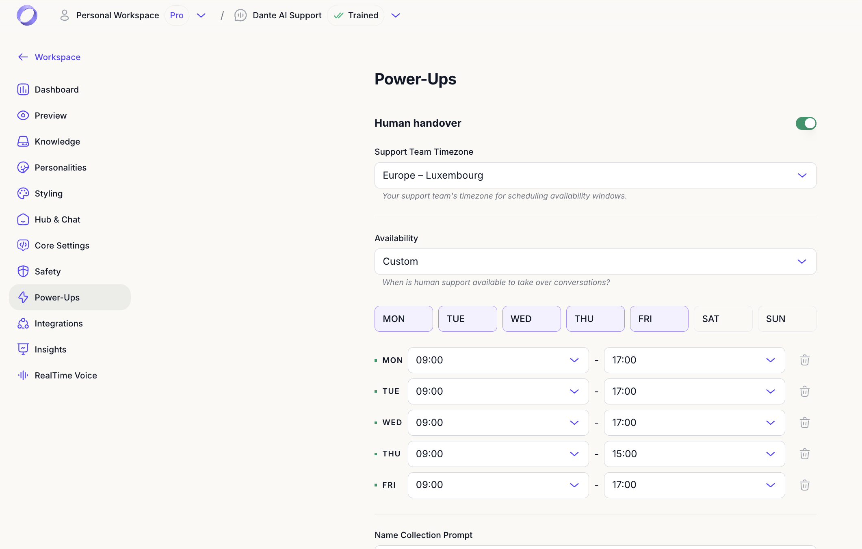Click the Knowledge drive icon

[23, 141]
